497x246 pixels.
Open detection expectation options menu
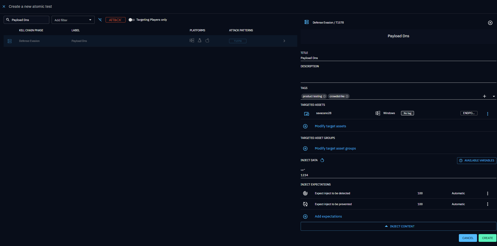[x=487, y=193]
